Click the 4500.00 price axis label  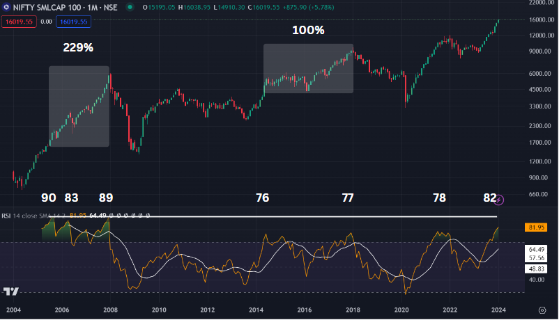540,89
